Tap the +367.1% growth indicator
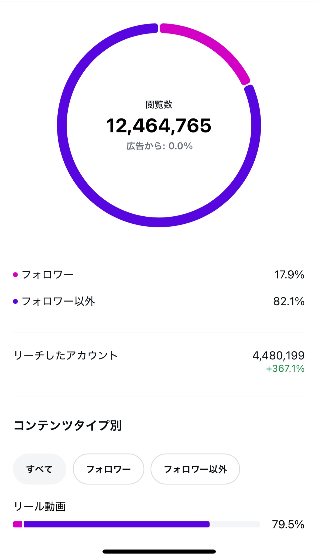 pos(285,368)
